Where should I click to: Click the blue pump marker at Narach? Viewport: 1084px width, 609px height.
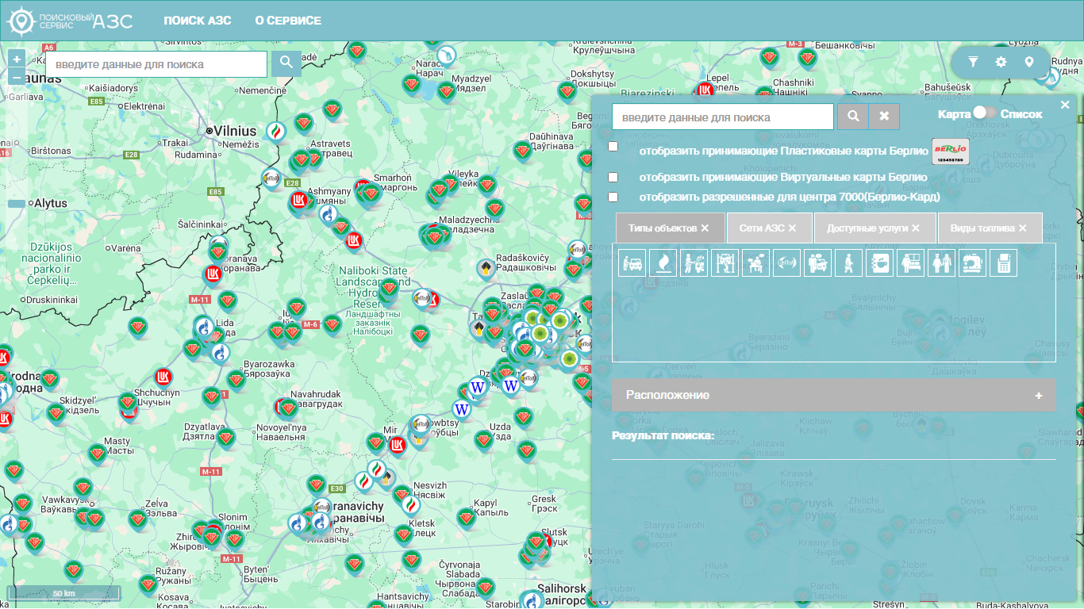pyautogui.click(x=447, y=54)
